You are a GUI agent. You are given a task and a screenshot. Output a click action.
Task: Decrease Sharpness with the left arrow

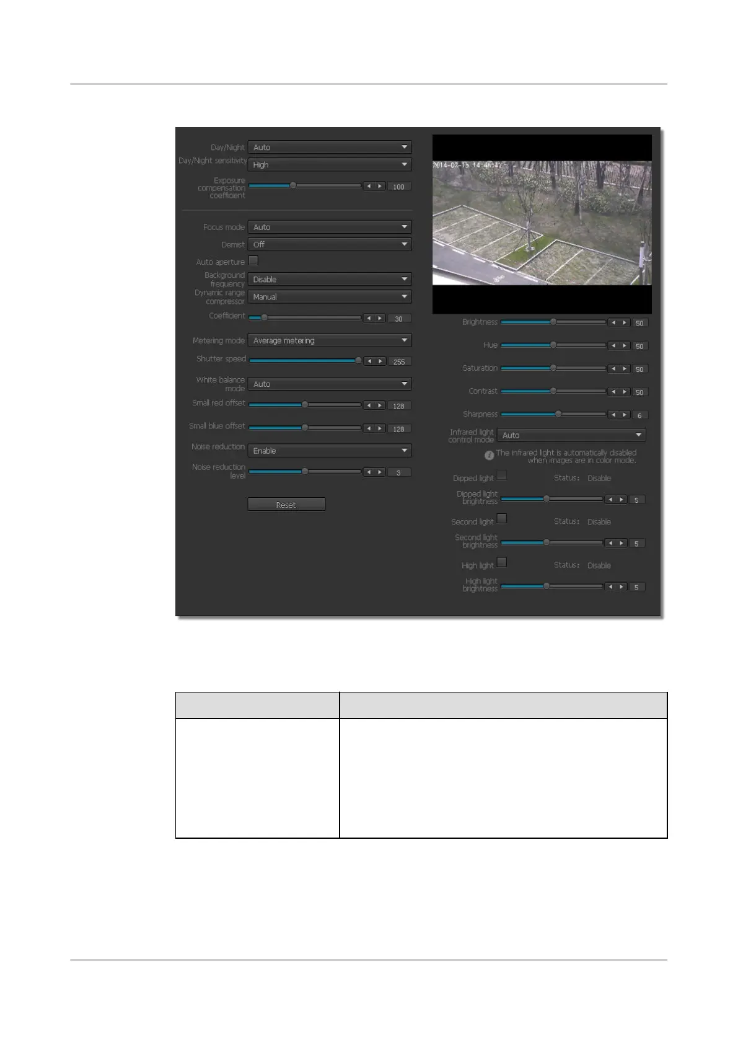(x=613, y=414)
